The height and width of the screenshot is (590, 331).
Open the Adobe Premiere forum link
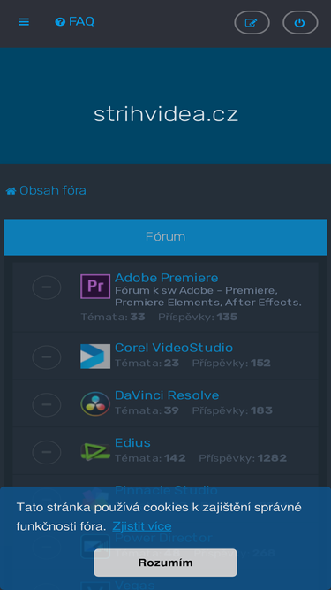(x=166, y=278)
